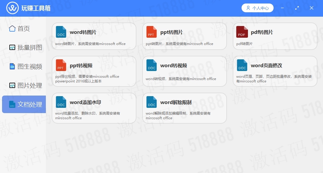The image size is (323, 173).
Task: Close the 玩赚工具箱 window
Action: [x=311, y=8]
